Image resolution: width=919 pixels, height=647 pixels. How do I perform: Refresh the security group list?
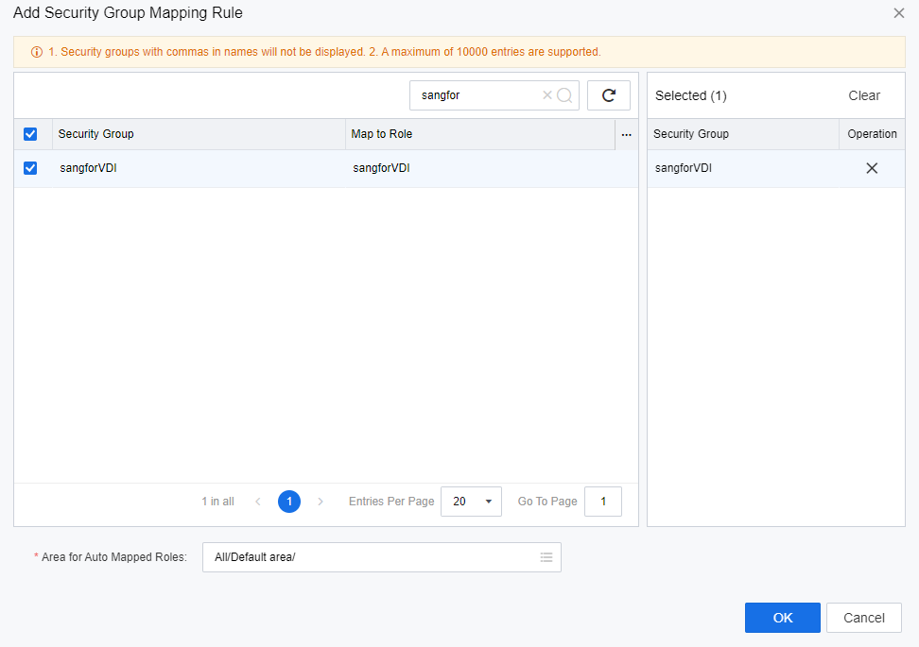609,95
